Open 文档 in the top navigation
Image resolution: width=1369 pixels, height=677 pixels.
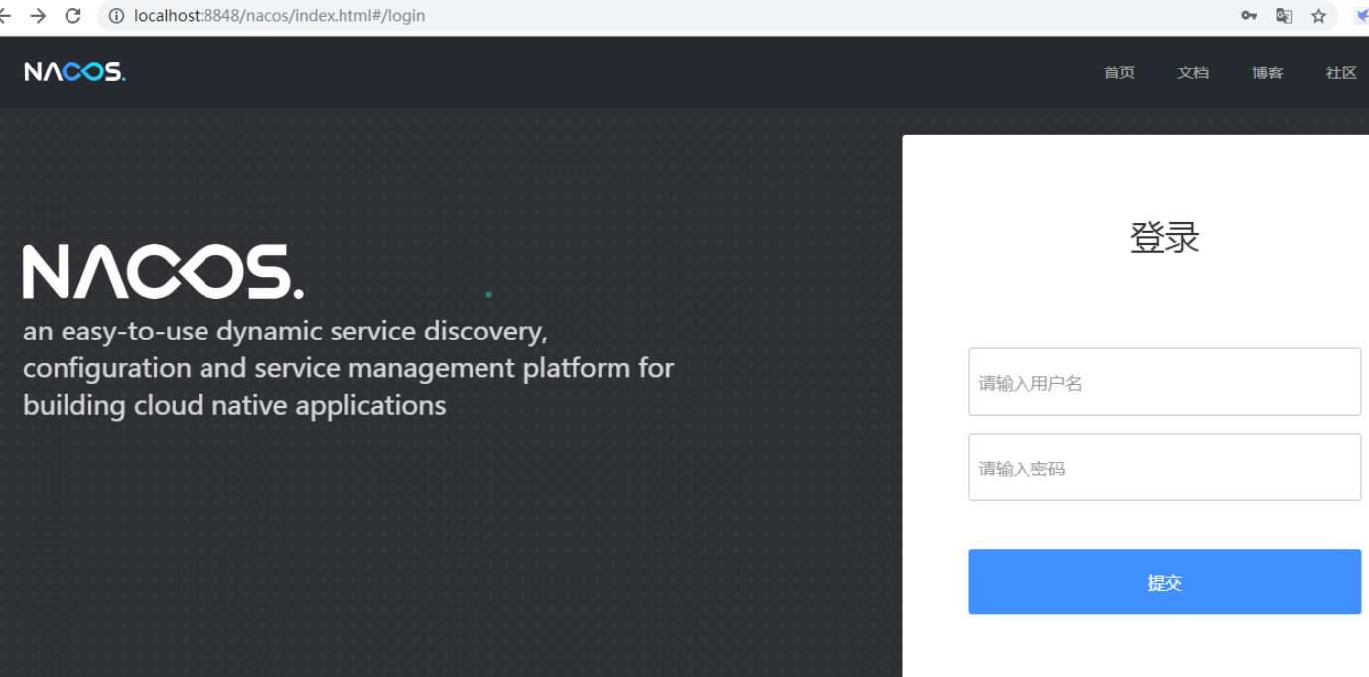pos(1193,72)
